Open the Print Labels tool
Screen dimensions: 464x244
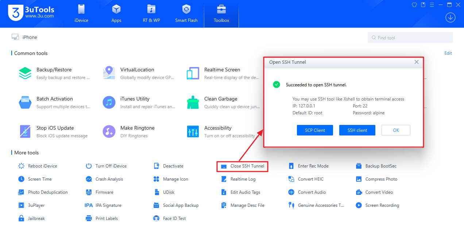(102, 219)
